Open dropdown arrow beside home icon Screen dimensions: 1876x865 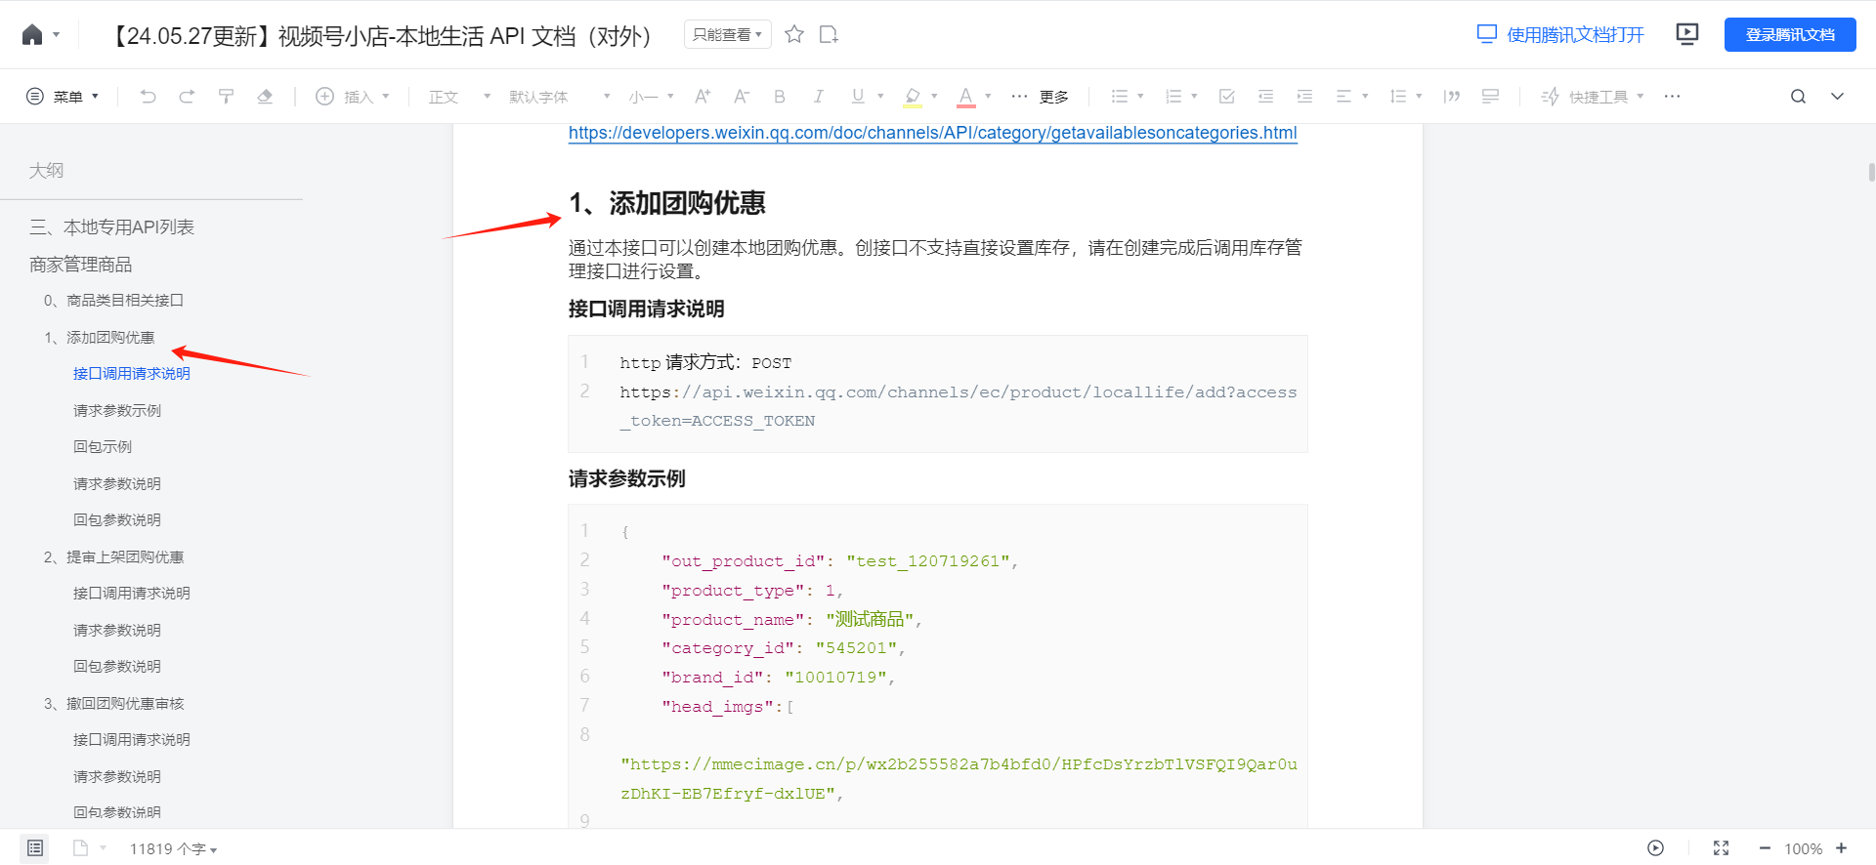click(57, 35)
